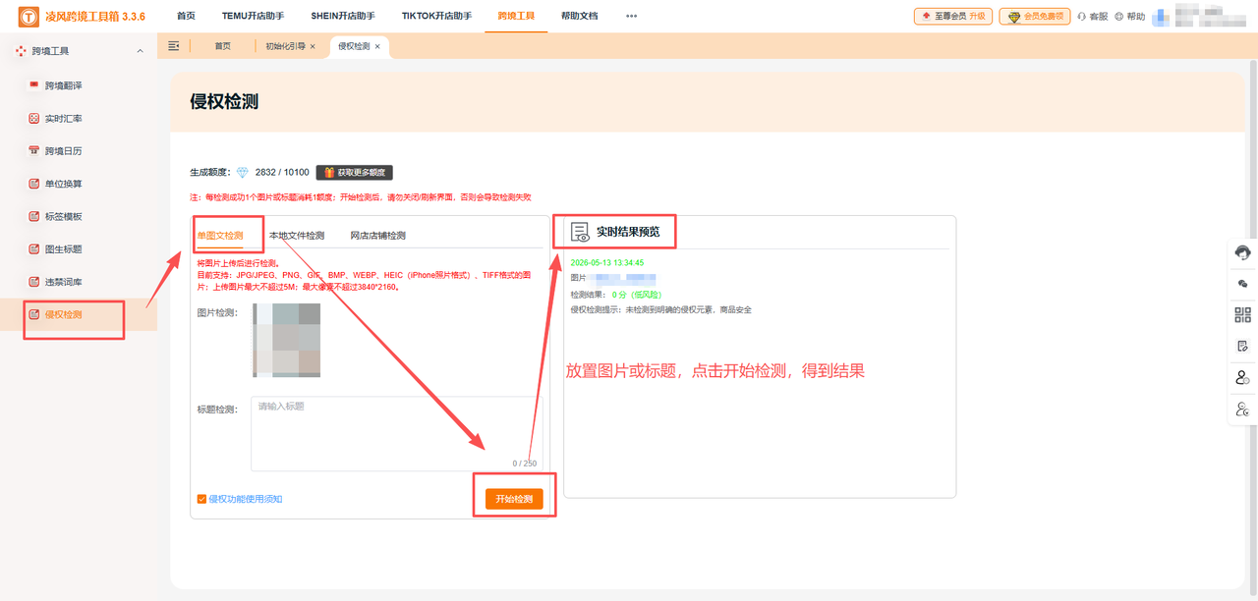Open the WeChat icon on right dock

(1243, 284)
